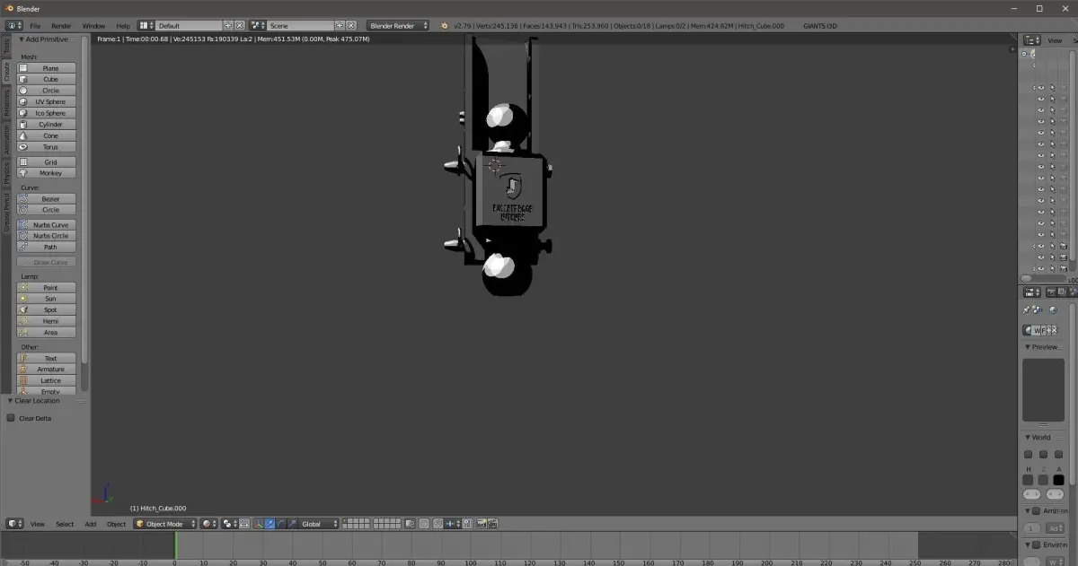The width and height of the screenshot is (1078, 566).
Task: Click the World H color swatch
Action: 1029,481
